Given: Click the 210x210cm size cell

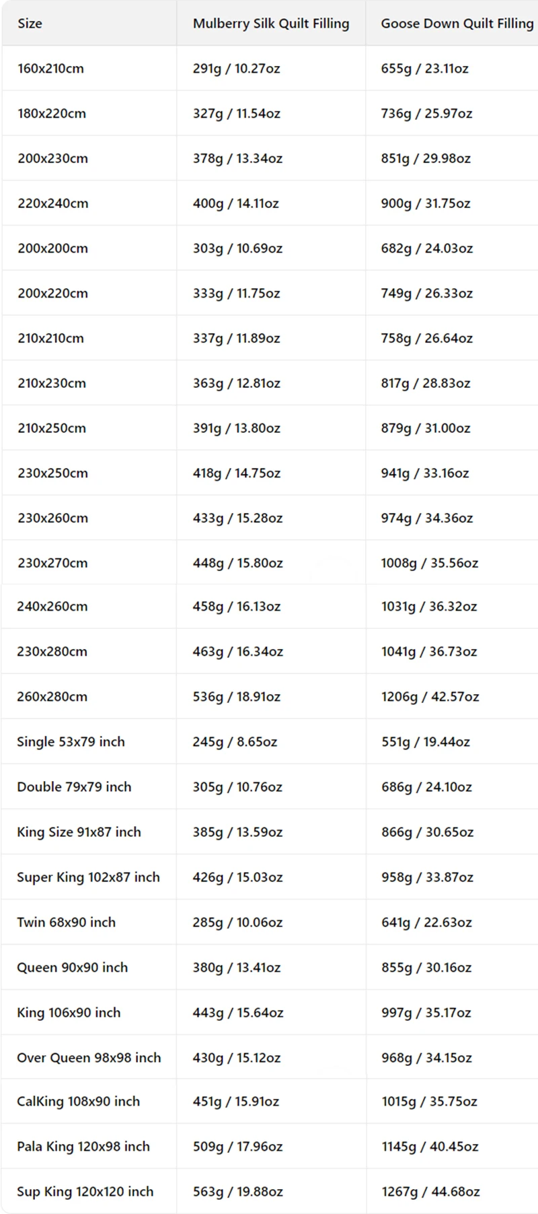Looking at the screenshot, I should pos(50,338).
